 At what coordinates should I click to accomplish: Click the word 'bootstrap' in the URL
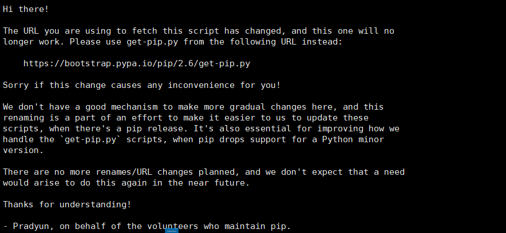tap(88, 64)
